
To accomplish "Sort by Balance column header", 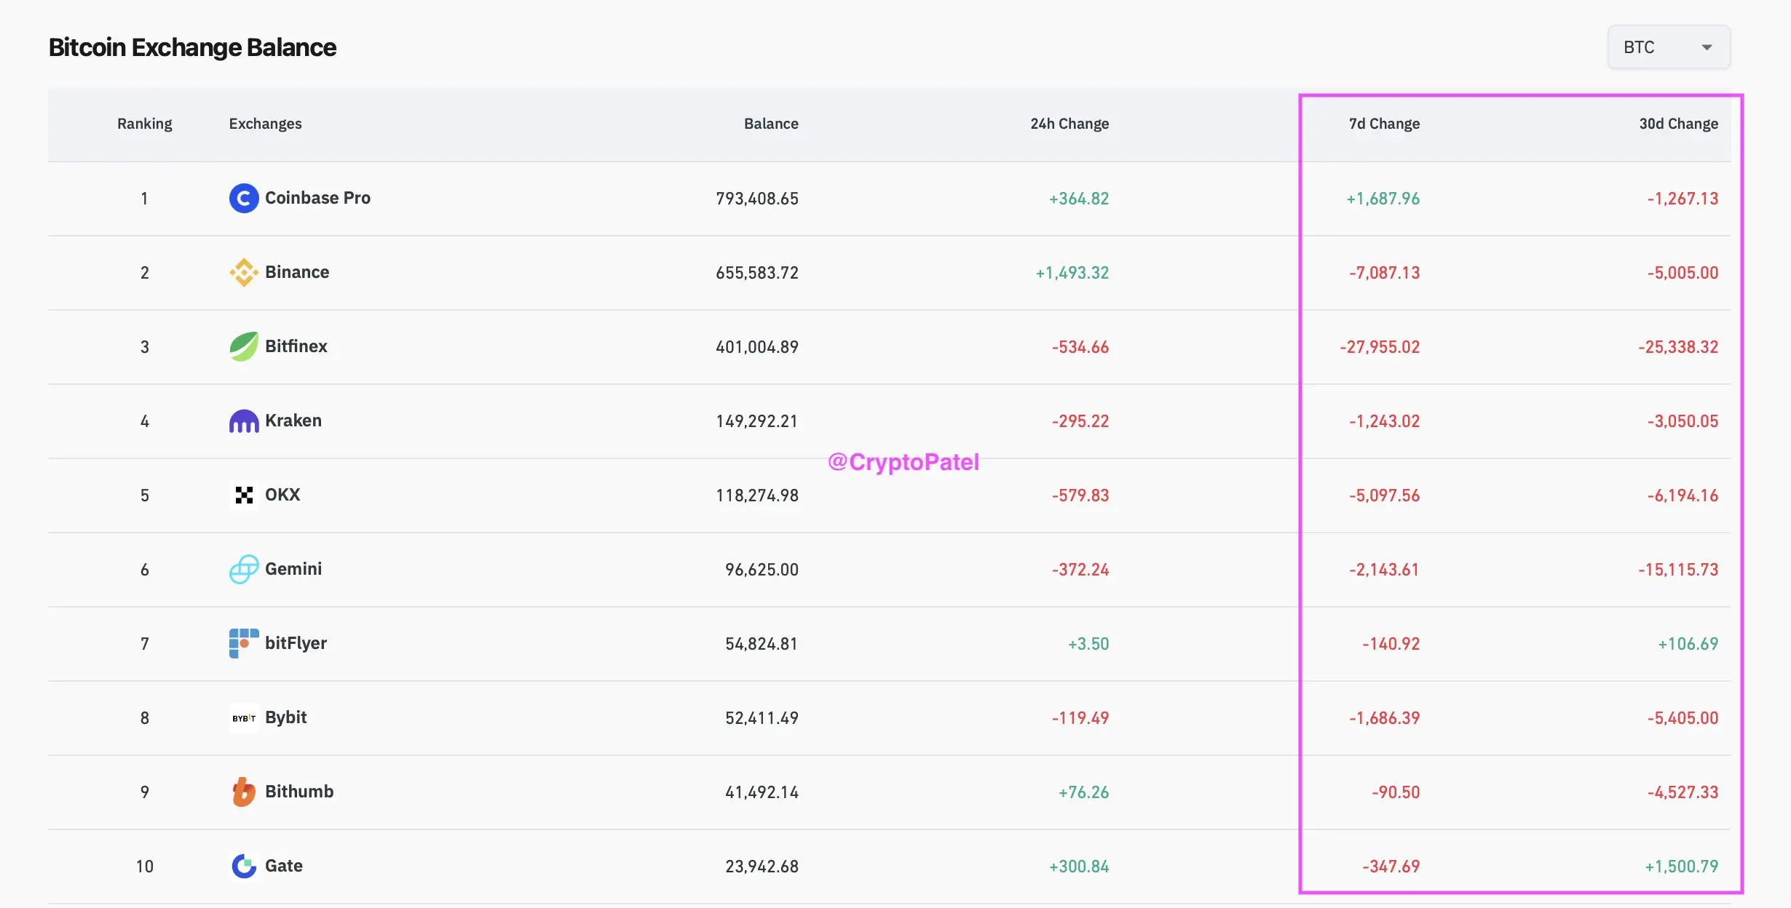I will 770,124.
